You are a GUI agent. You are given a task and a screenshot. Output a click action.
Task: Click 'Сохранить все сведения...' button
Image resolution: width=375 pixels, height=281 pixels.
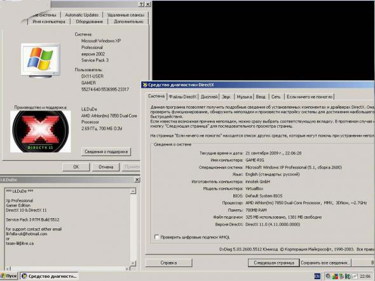[325, 263]
